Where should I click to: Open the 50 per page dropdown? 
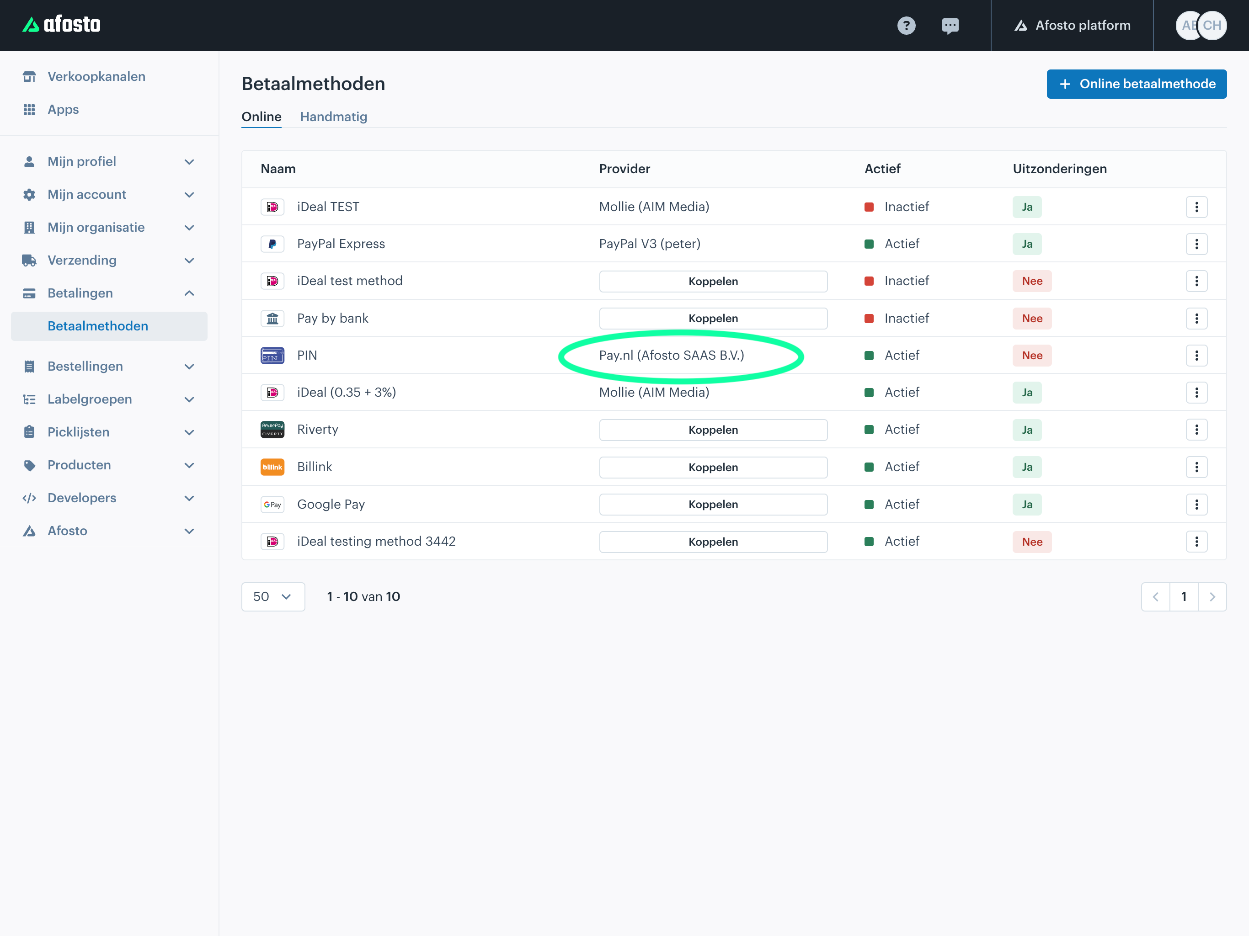coord(273,597)
